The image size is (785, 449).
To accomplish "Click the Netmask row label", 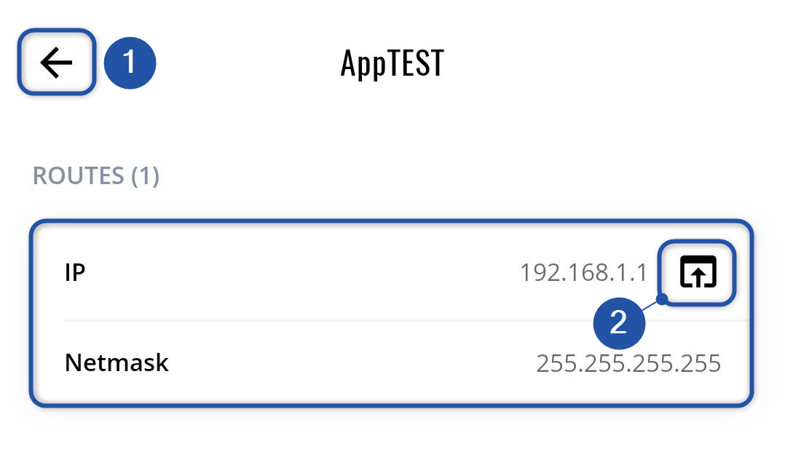I will pos(117,362).
